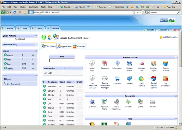Click the page vertical scrollbar

[180, 78]
